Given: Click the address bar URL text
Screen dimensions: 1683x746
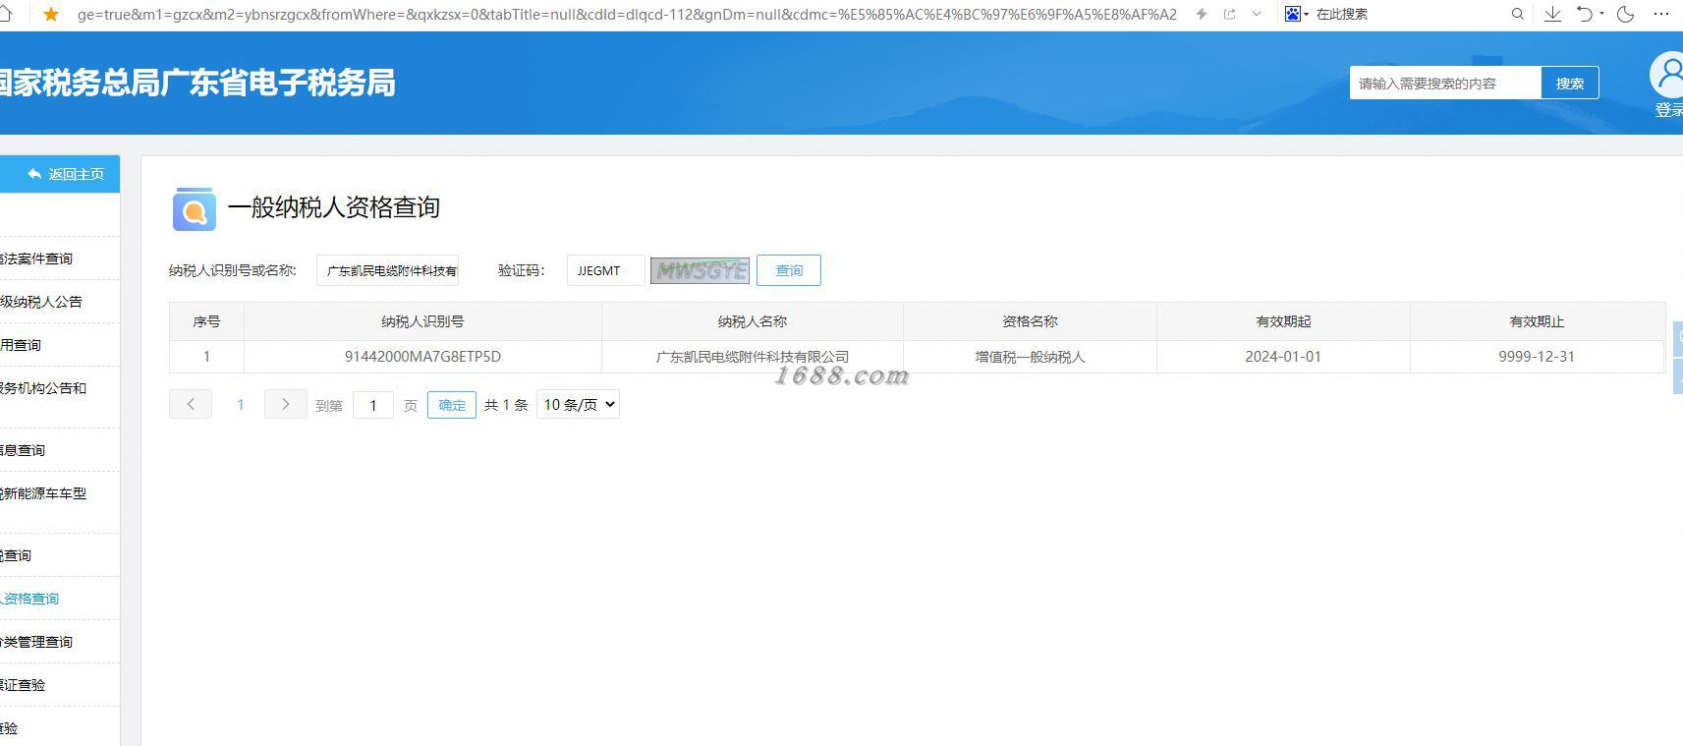Looking at the screenshot, I should 627,14.
